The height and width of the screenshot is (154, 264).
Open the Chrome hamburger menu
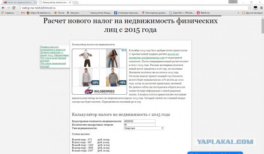[262, 8]
